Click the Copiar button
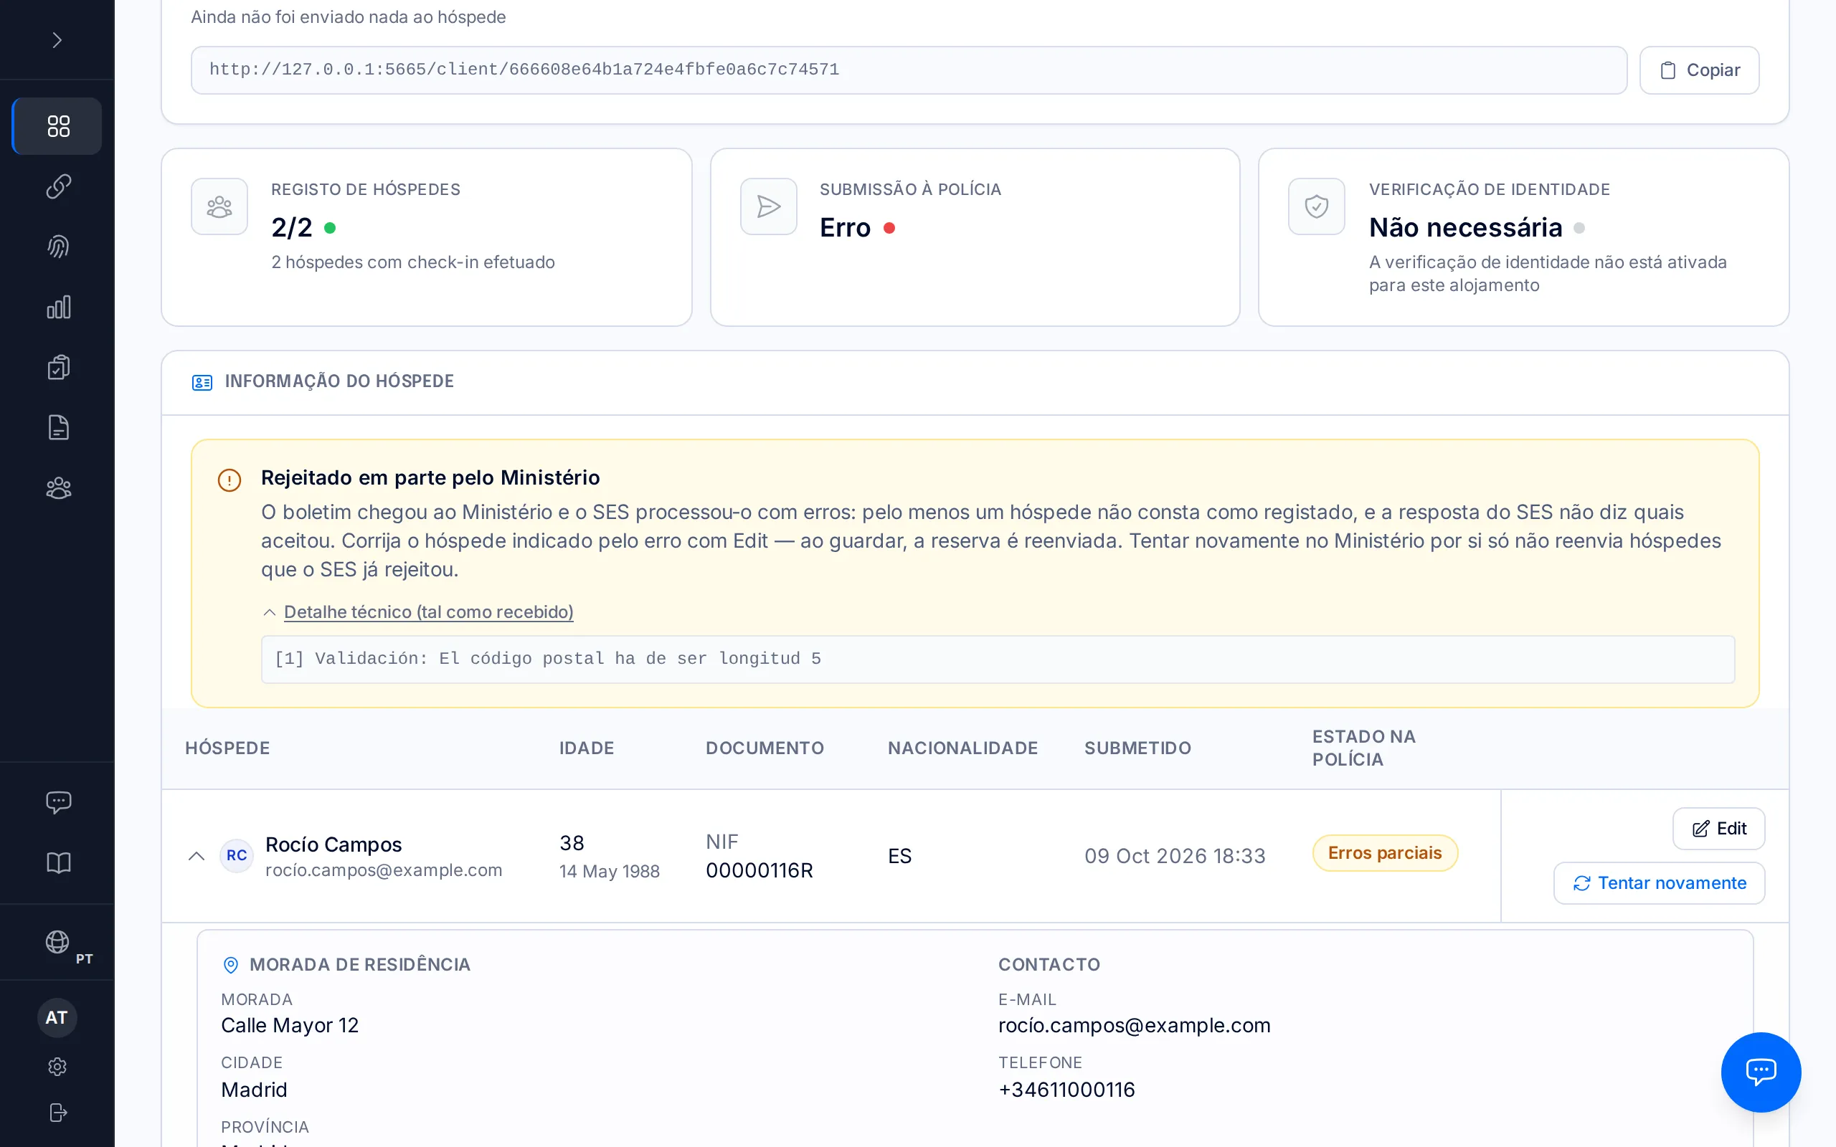 pos(1699,70)
